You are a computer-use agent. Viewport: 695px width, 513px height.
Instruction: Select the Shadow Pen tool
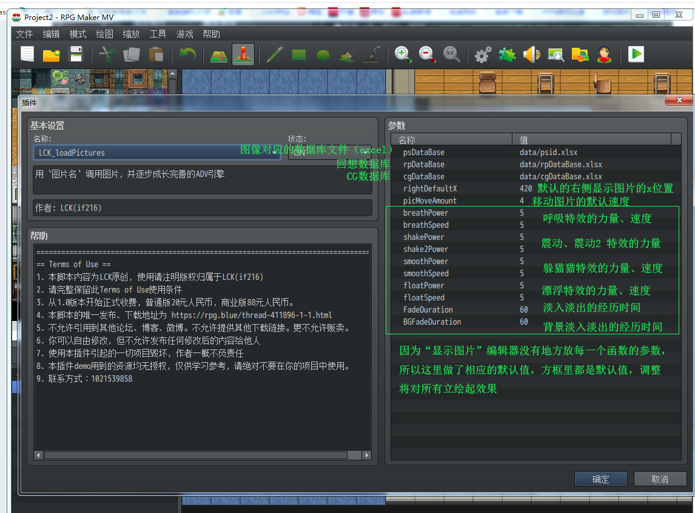coord(372,55)
